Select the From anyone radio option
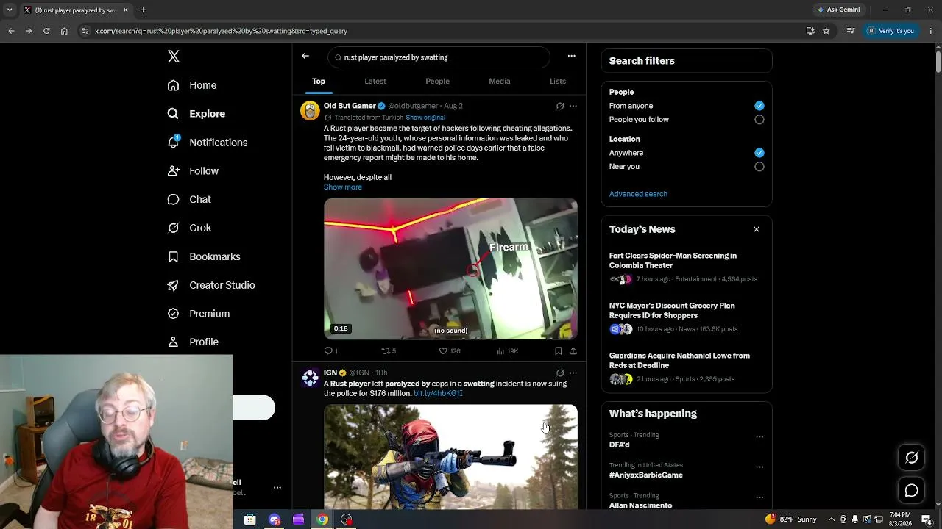942x529 pixels. pos(759,106)
